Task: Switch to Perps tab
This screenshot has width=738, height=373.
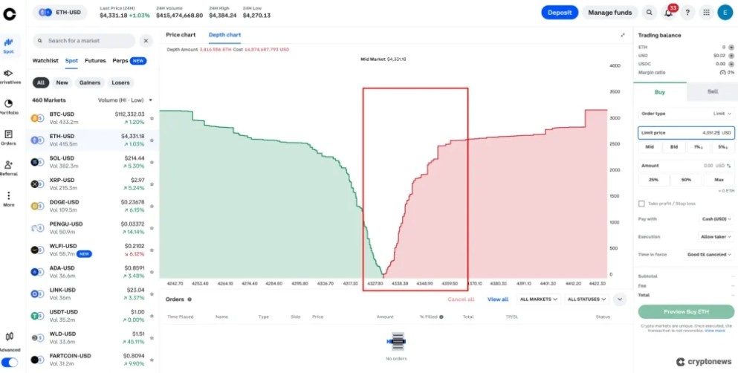Action: click(129, 61)
